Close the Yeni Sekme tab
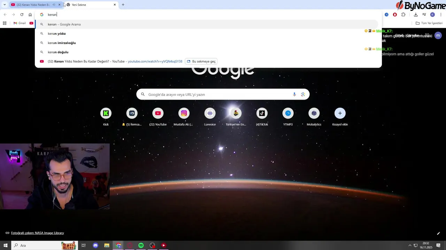Screen dimensions: 446x250 (x=115, y=5)
